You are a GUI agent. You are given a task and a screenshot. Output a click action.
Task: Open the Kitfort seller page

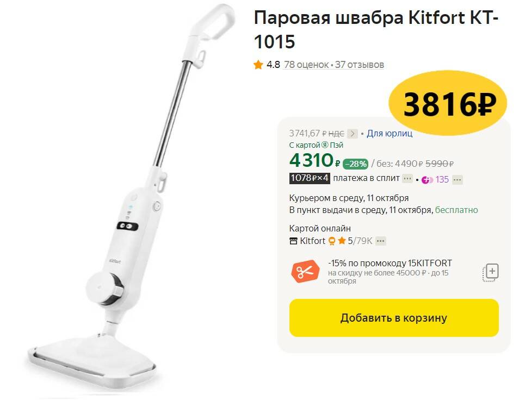click(312, 241)
